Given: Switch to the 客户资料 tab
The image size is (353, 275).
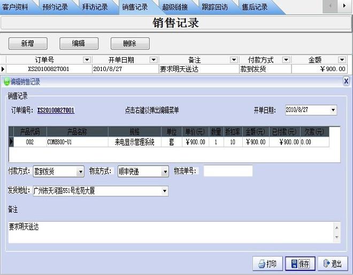Looking at the screenshot, I should [x=16, y=7].
